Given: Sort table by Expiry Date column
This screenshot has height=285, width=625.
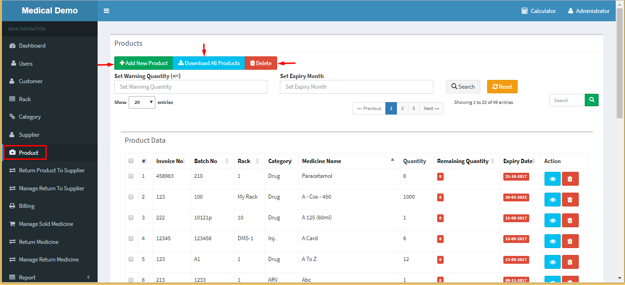Looking at the screenshot, I should tap(520, 161).
